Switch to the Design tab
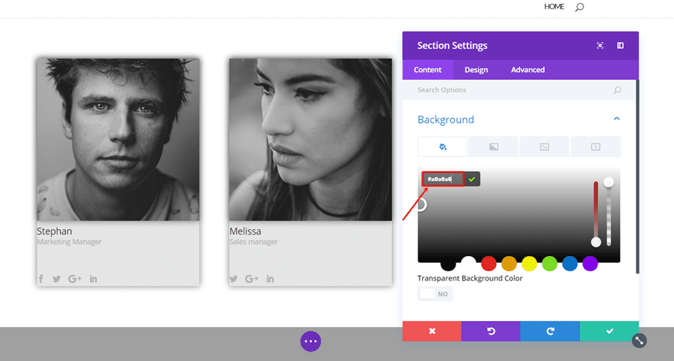The image size is (674, 361). coord(476,70)
